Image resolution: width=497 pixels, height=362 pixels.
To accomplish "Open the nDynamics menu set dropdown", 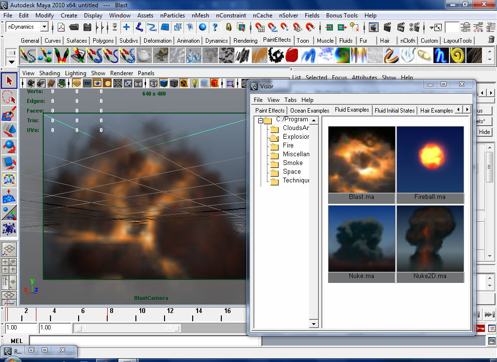I will point(45,27).
